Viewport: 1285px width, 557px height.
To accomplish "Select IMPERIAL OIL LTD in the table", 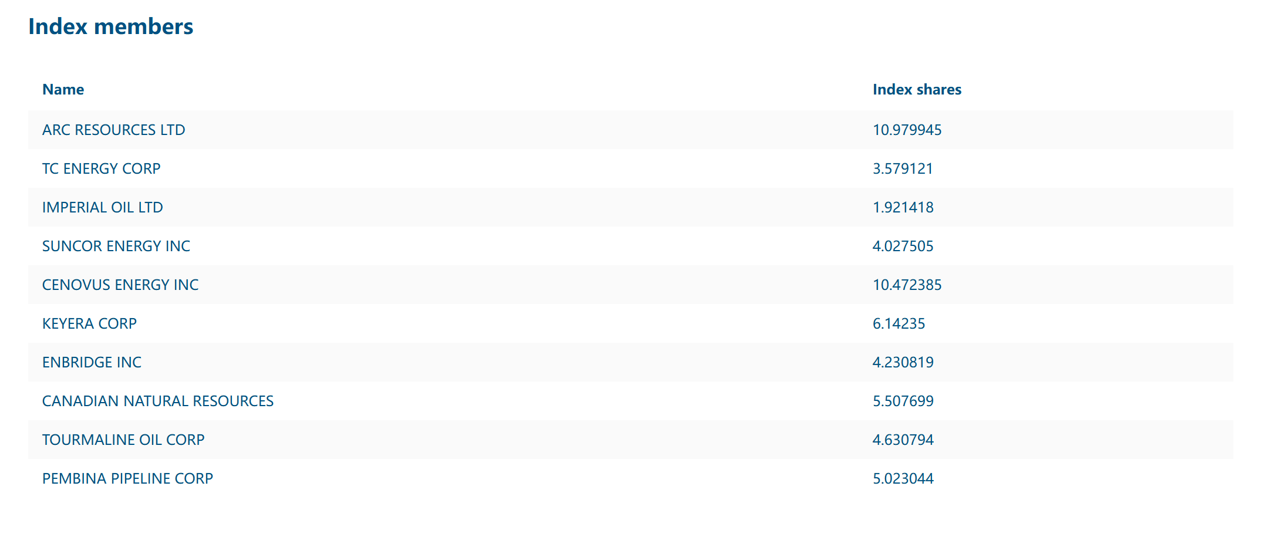I will (102, 207).
